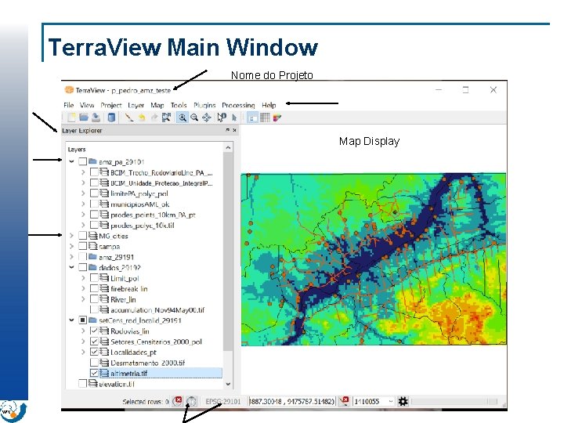Stop map drawing icon beside coordinates

coord(344,401)
